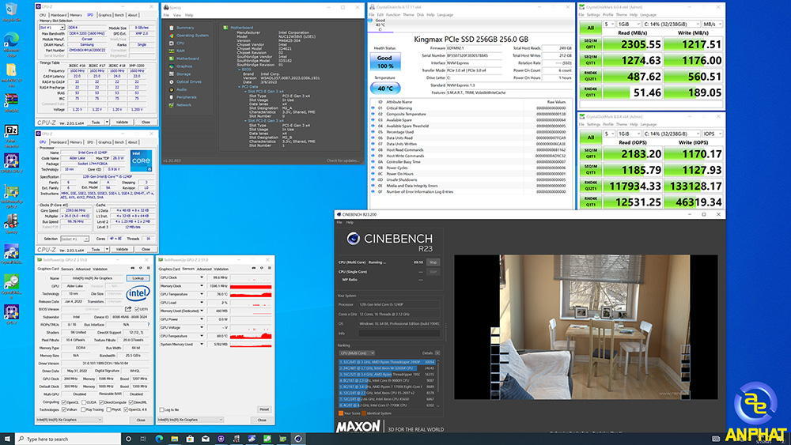The width and height of the screenshot is (791, 445).
Task: Open Microsoft Edge from taskbar
Action: [159, 439]
